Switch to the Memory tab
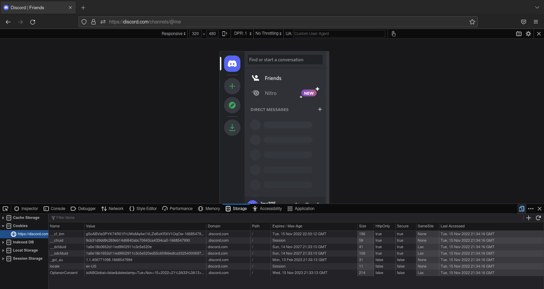The image size is (544, 289). 209,209
